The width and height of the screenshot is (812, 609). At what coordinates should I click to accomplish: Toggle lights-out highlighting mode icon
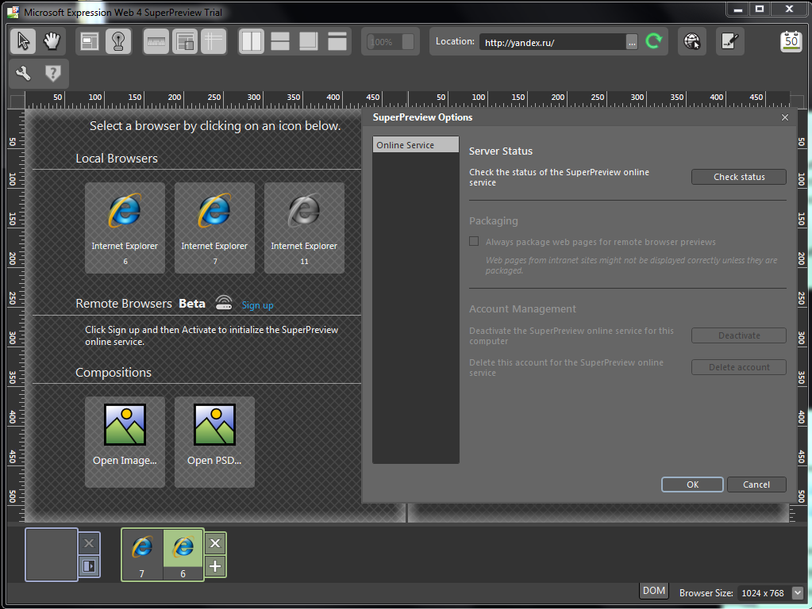(x=118, y=41)
